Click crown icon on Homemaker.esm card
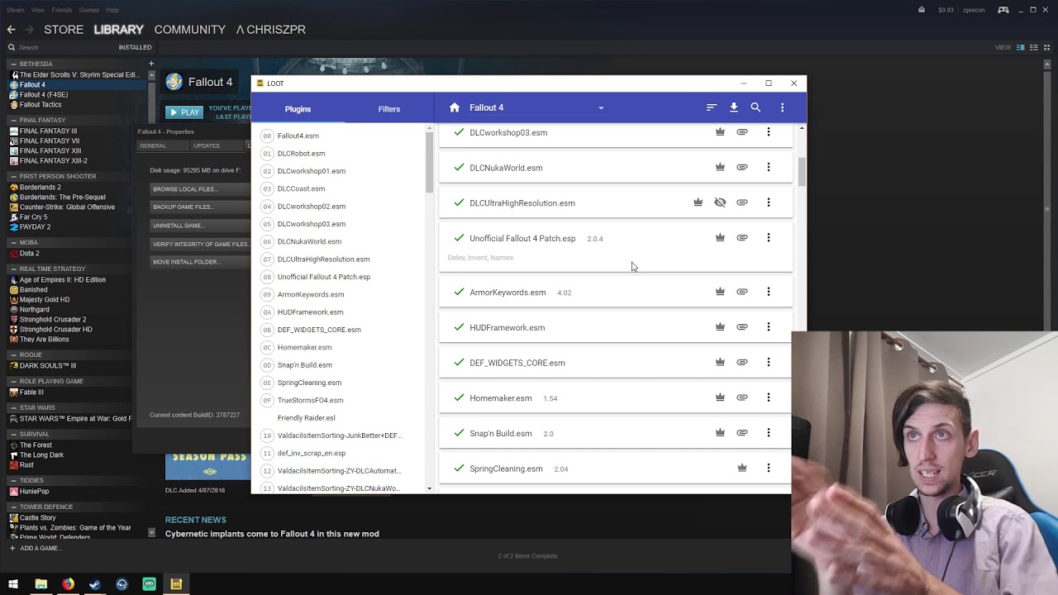This screenshot has height=595, width=1058. [720, 397]
